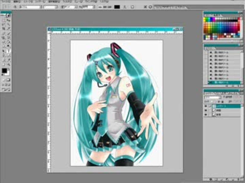The height and width of the screenshot is (183, 245).
Task: Switch to Standard edit mode
Action: point(4,80)
